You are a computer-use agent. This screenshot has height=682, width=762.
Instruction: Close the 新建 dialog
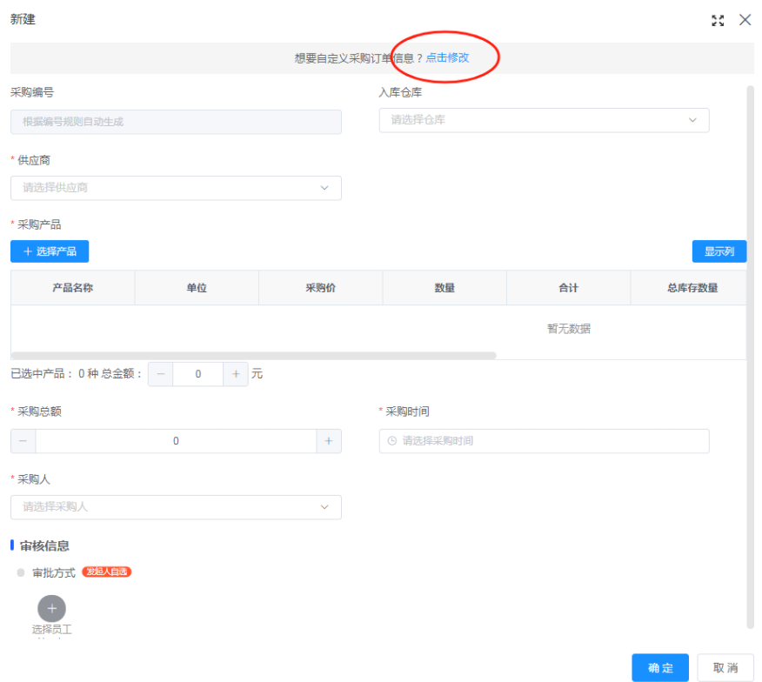[745, 20]
